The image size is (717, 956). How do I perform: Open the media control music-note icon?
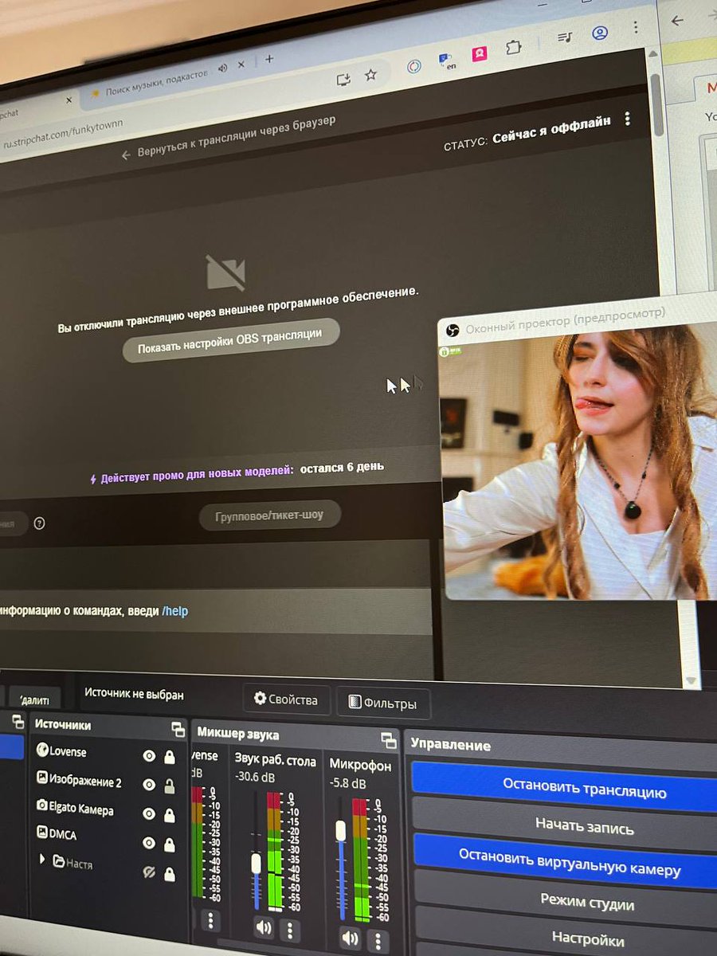tap(565, 37)
